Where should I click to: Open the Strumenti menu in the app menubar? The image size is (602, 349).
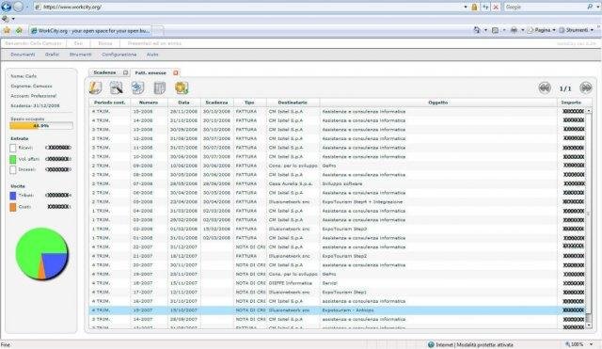click(x=80, y=55)
